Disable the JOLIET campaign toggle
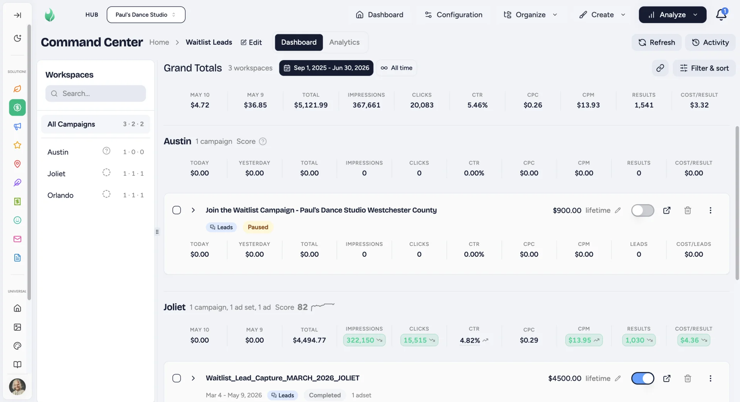The image size is (740, 402). tap(642, 378)
